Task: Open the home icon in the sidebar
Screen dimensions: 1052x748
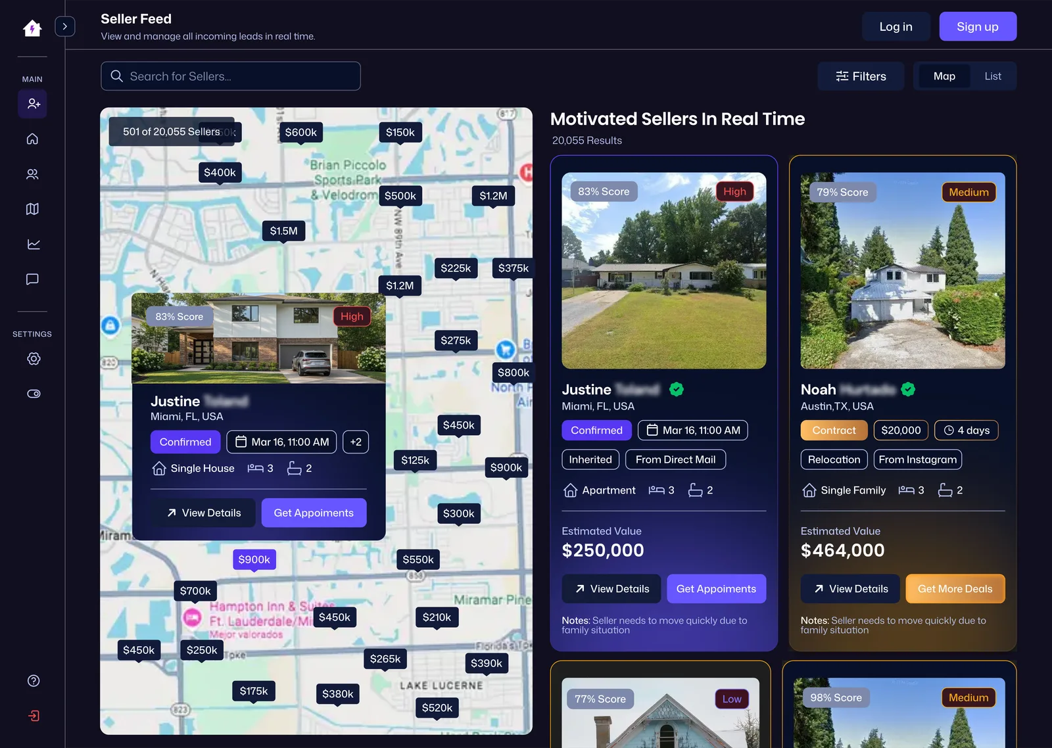Action: [x=32, y=139]
